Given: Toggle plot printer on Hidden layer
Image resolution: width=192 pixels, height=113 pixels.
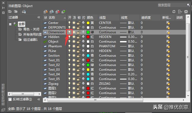Looking at the screenshot, I should pos(83,37).
